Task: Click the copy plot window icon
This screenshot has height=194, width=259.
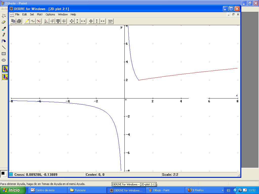Action: [x=13, y=21]
